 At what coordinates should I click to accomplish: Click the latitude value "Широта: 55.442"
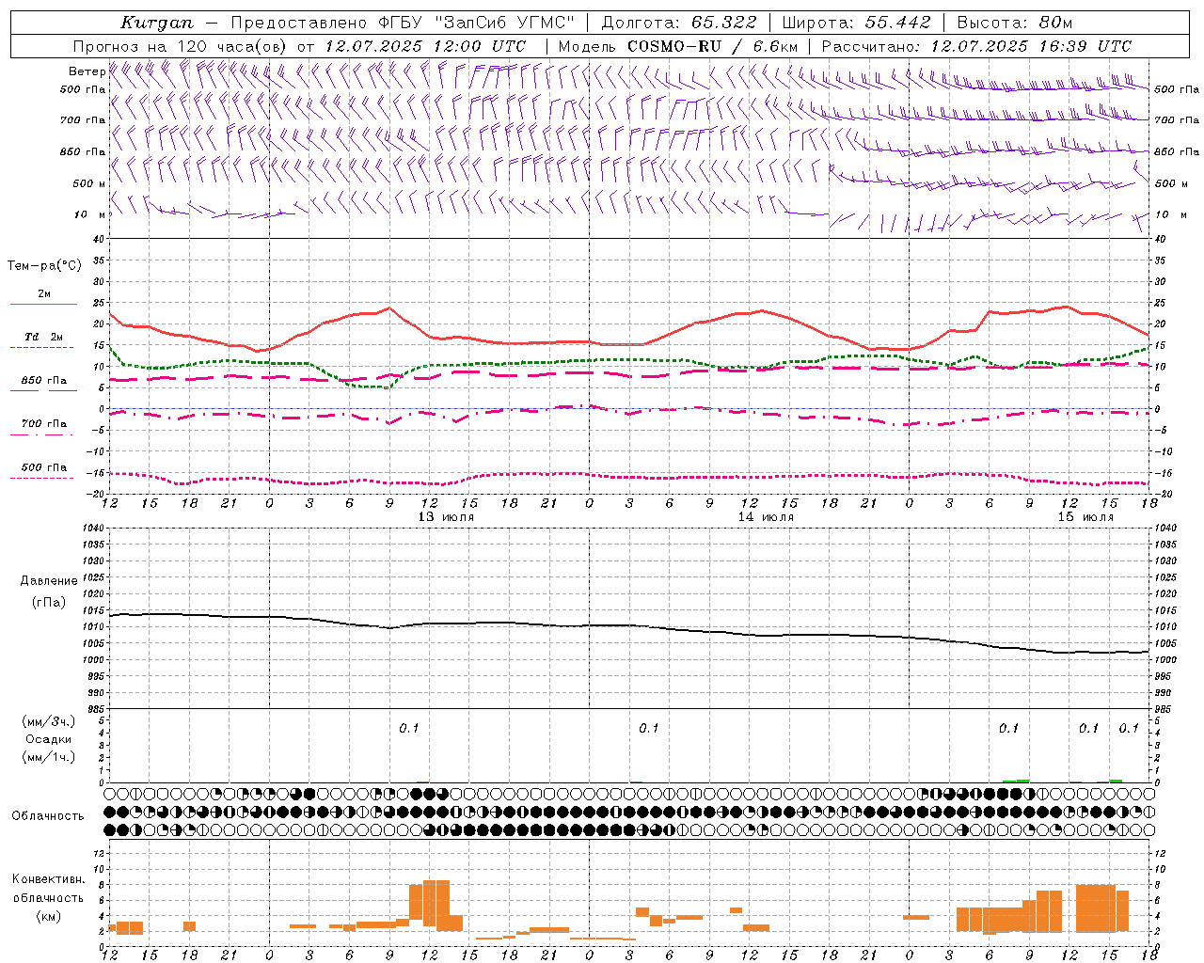(856, 23)
